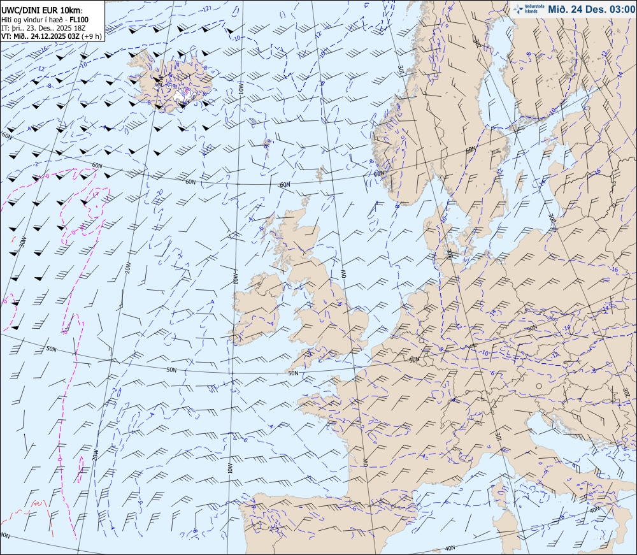Click the 'Hiti og vindur í hæð - FL100' line
Screen dimensions: 637x555
point(45,20)
